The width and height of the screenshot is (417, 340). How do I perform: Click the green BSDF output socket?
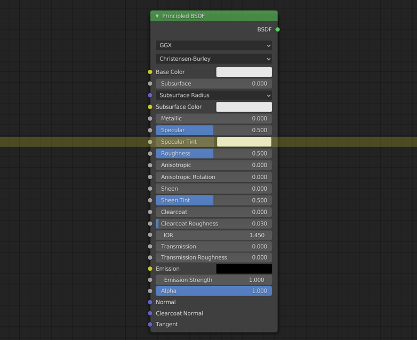tap(277, 29)
